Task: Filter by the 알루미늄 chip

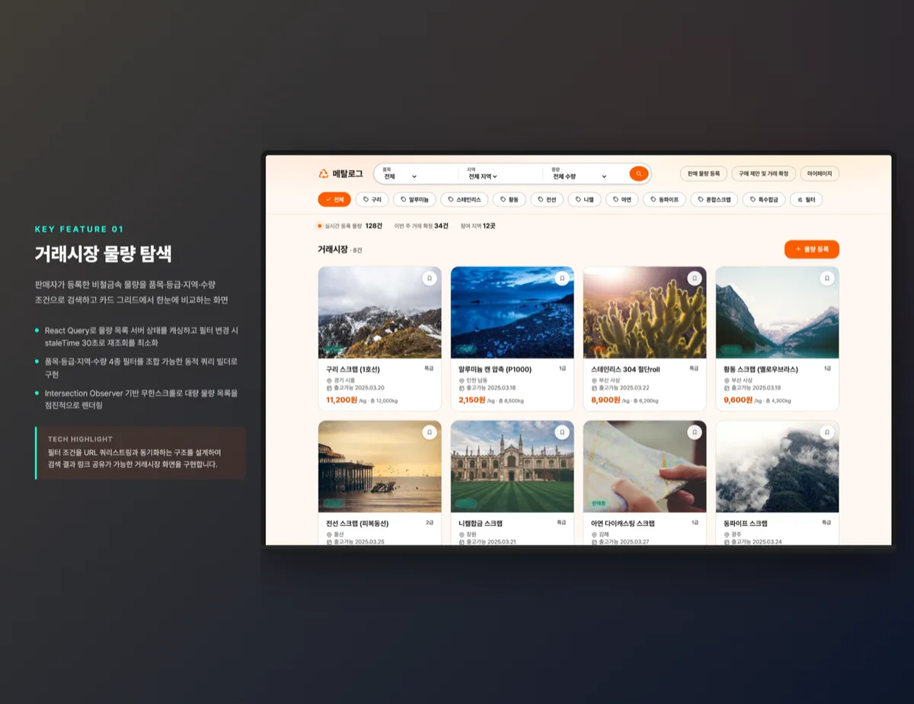Action: point(415,199)
